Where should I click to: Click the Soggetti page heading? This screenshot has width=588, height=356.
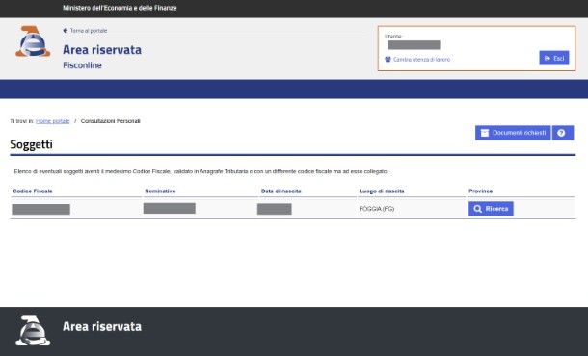31,144
